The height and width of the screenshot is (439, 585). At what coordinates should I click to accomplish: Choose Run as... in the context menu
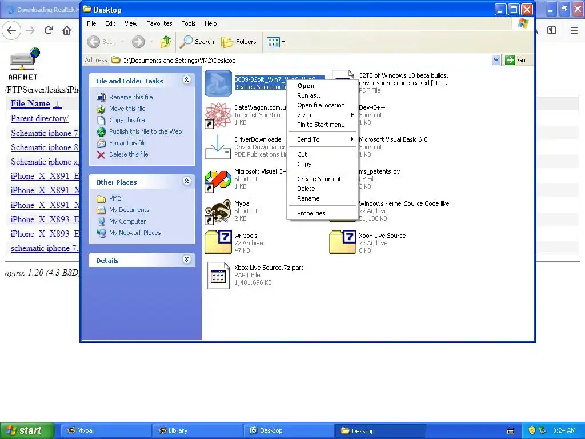click(x=323, y=95)
